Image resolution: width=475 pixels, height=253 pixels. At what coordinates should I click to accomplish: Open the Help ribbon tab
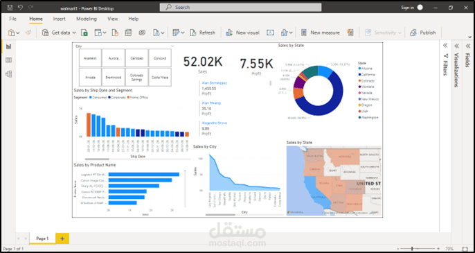click(x=133, y=19)
